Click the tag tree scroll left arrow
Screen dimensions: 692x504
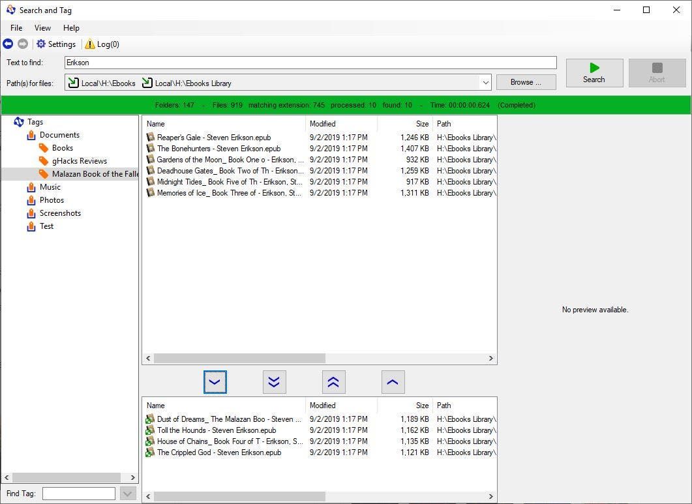click(x=7, y=477)
